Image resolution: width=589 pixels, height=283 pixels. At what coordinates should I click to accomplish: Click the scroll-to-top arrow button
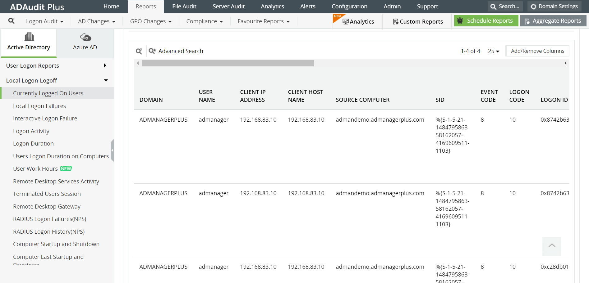[x=552, y=246]
